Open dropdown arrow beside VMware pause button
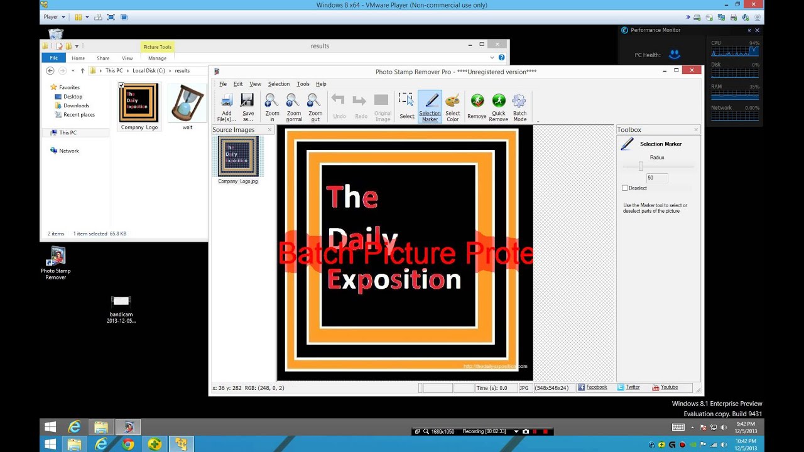Screen dimensions: 804x452 click(x=87, y=17)
